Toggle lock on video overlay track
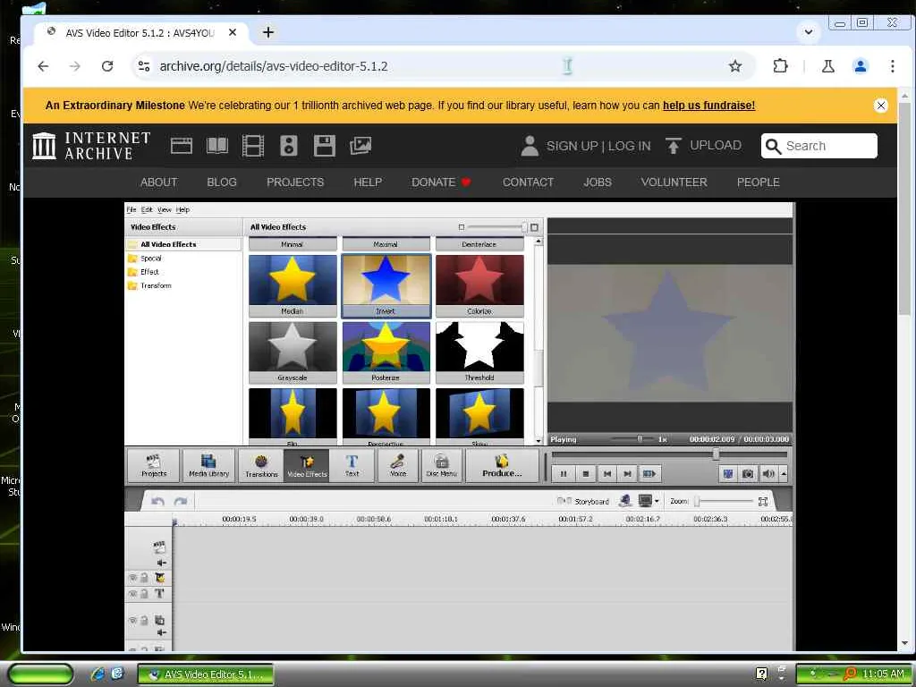Screen dimensions: 916x687 click(144, 620)
